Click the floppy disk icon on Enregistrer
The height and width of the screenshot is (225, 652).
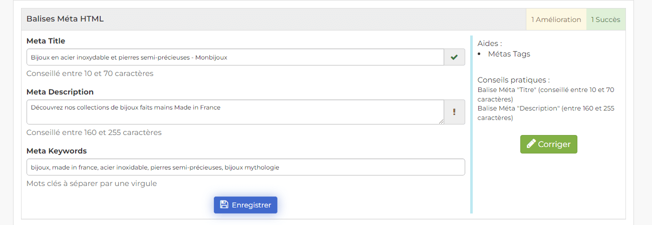coord(224,205)
